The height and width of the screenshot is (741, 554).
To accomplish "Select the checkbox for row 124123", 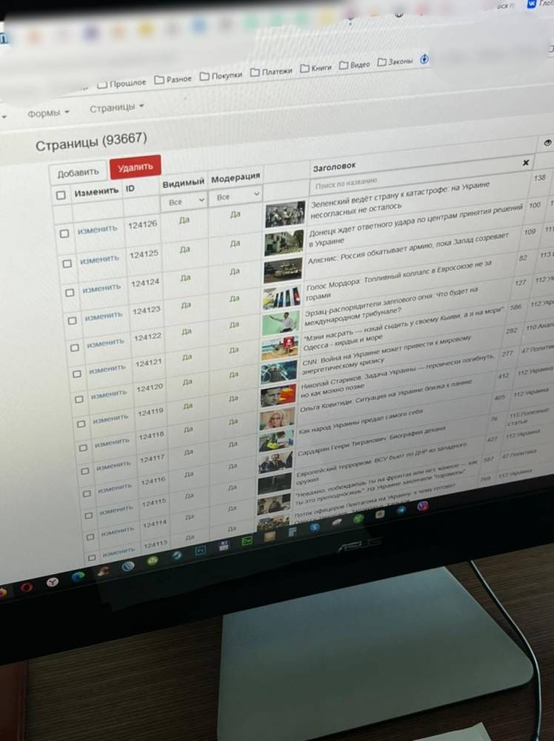I will click(x=72, y=320).
